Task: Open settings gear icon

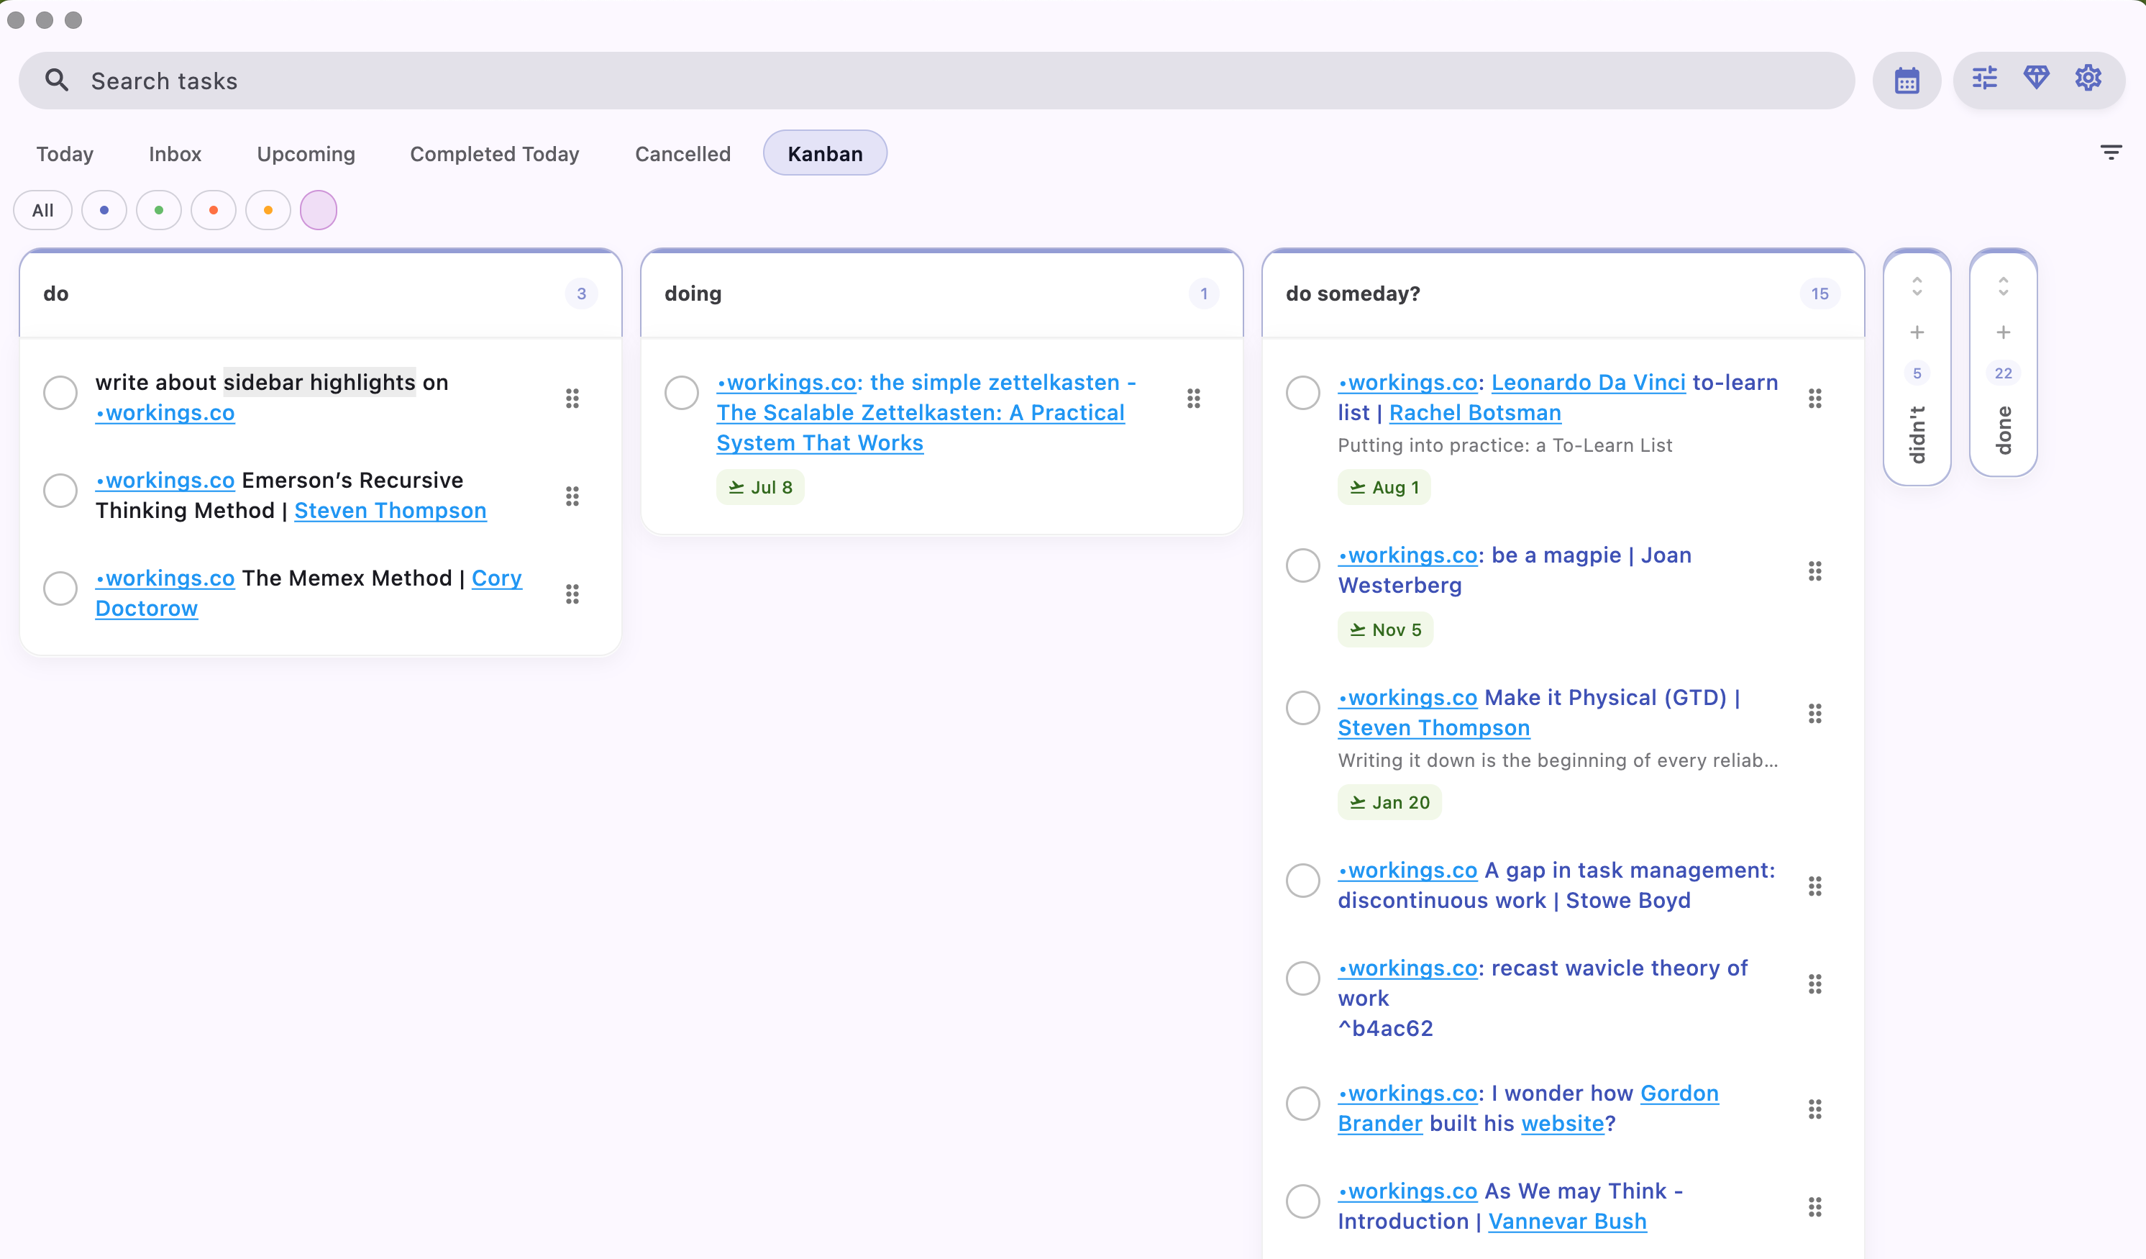Action: click(2088, 78)
